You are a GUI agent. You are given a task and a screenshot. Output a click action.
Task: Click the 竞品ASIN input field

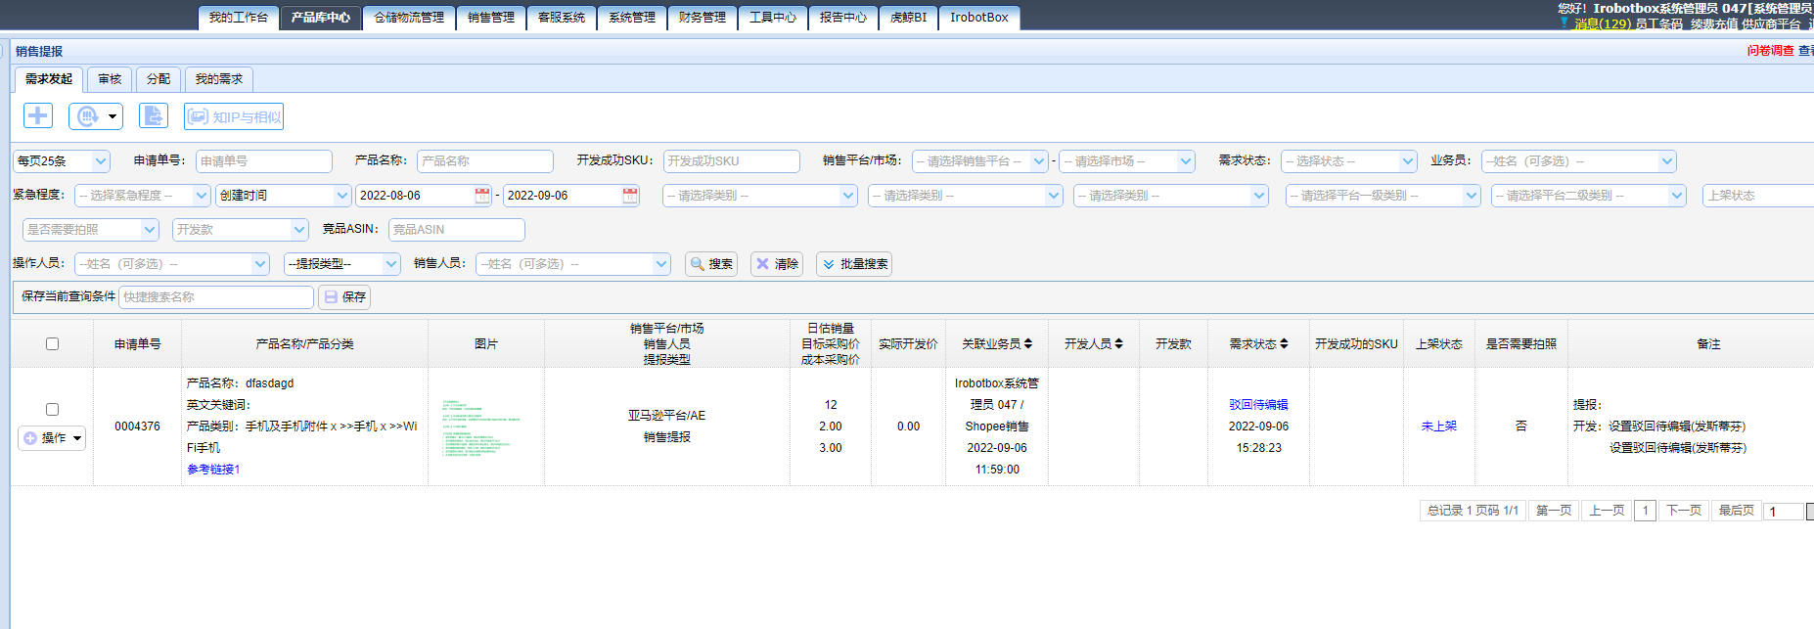(457, 230)
